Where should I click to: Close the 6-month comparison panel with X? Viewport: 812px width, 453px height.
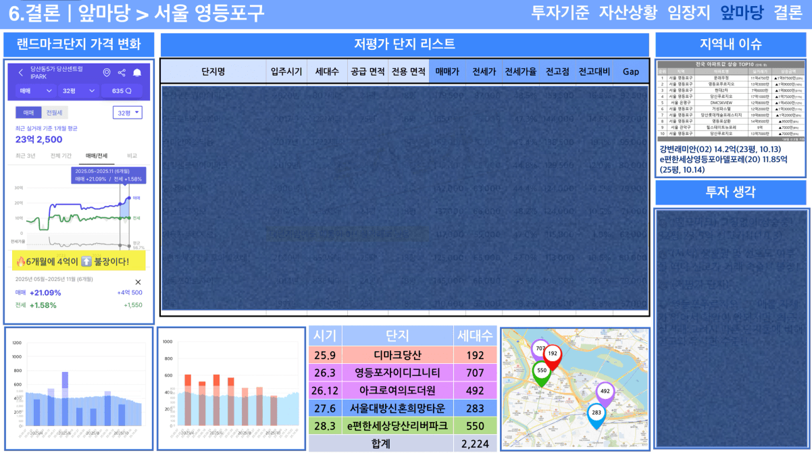point(138,282)
